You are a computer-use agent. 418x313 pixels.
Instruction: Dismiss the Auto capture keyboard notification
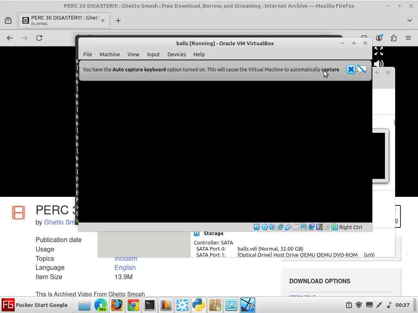(351, 69)
